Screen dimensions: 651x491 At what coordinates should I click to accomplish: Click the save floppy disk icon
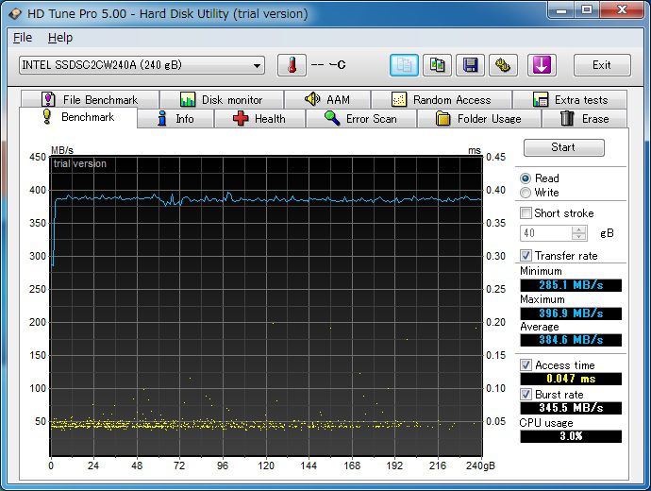tap(471, 65)
